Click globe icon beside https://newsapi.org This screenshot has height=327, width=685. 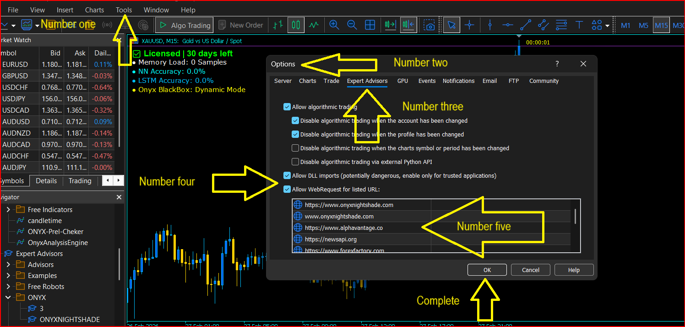click(298, 239)
